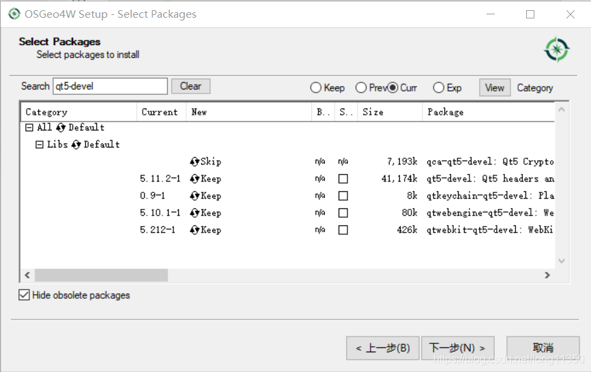Screen dimensions: 591x372
Task: Tick the source checkbox for qtwebkit-qt5-devel
Action: (x=343, y=230)
